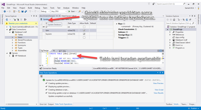The width and height of the screenshot is (201, 110).
Task: Click the Save disk icon
Action: click(22, 11)
